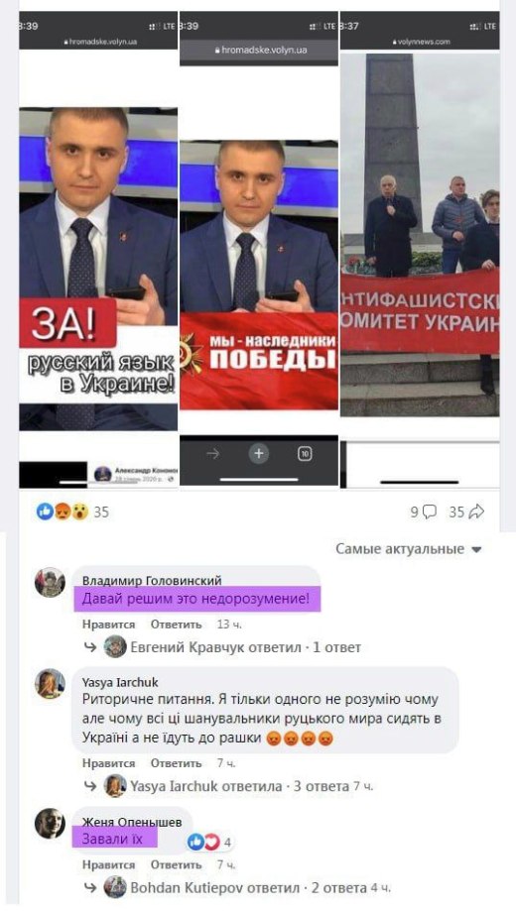Screen dimensions: 516x911
Task: Expand Евгений Кравчук's reply thread
Action: 232,646
